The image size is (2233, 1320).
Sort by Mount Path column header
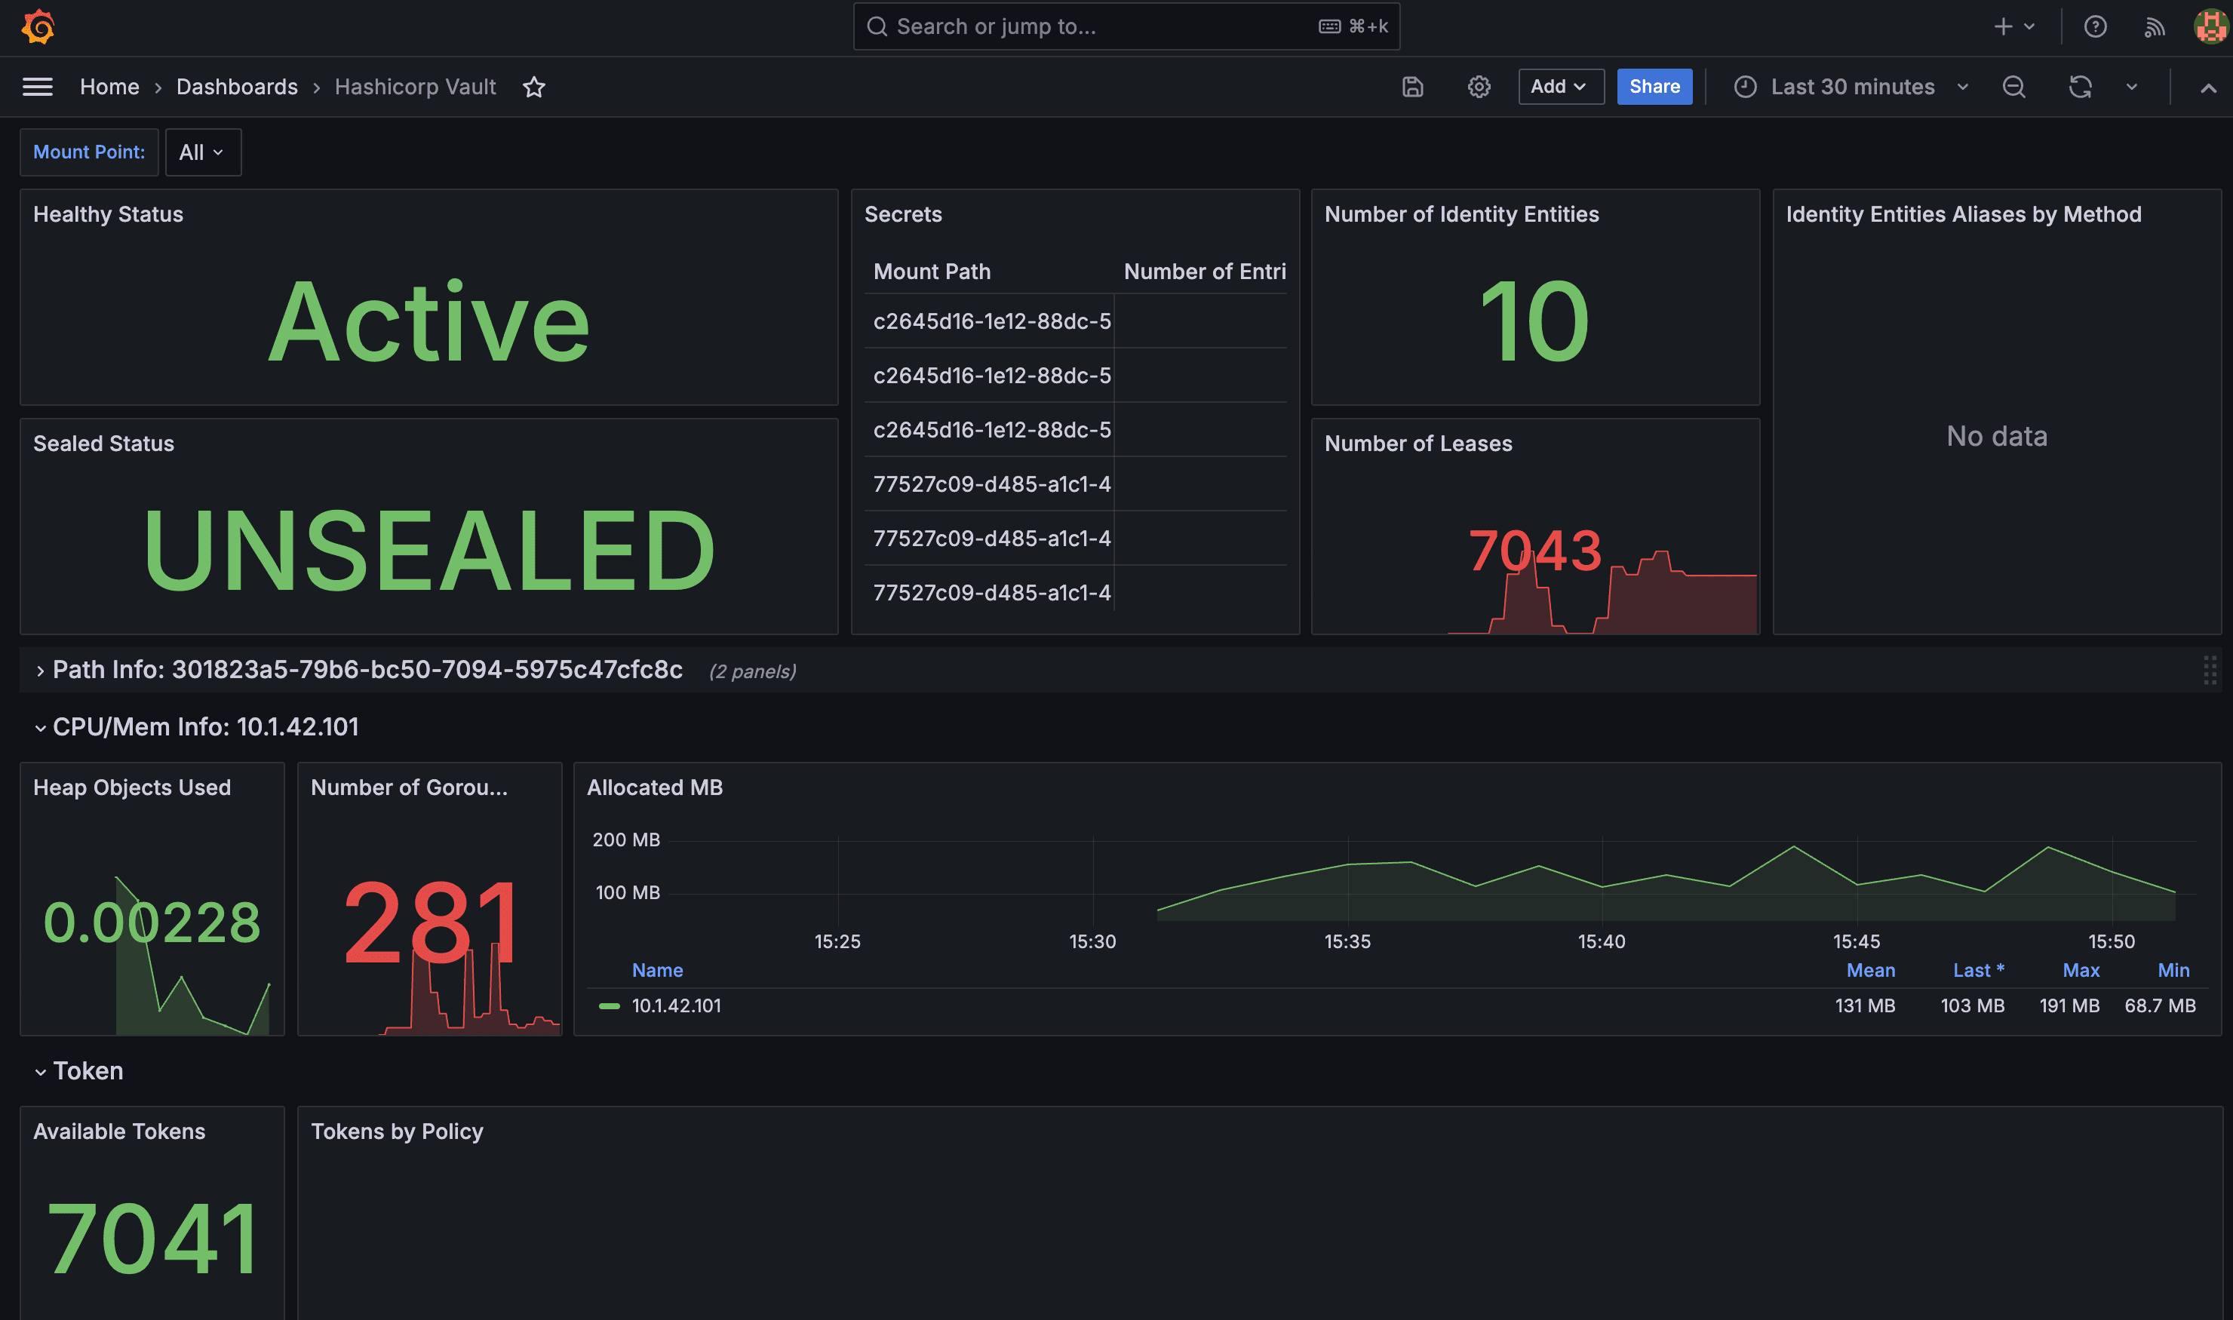(x=932, y=272)
